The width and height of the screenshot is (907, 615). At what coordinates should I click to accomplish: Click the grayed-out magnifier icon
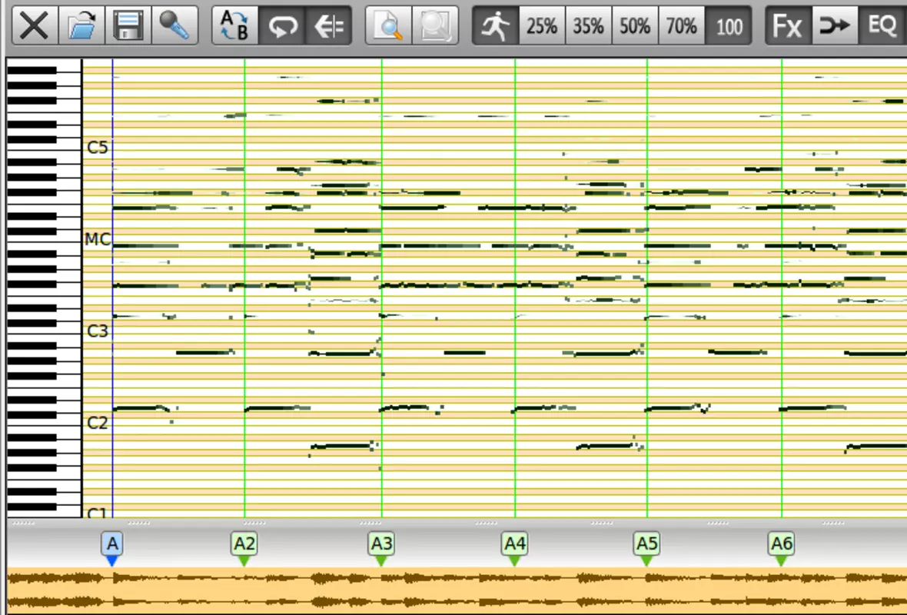436,25
